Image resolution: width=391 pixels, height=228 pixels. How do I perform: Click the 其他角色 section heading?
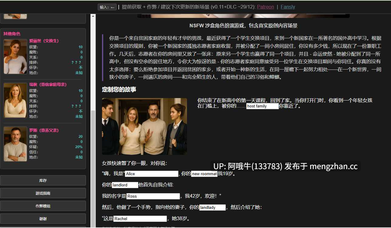(x=12, y=34)
